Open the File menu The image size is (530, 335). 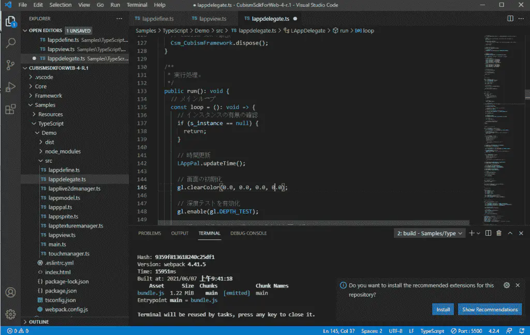[x=23, y=5]
